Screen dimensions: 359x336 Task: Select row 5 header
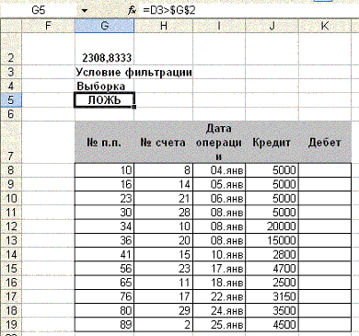pos(11,100)
